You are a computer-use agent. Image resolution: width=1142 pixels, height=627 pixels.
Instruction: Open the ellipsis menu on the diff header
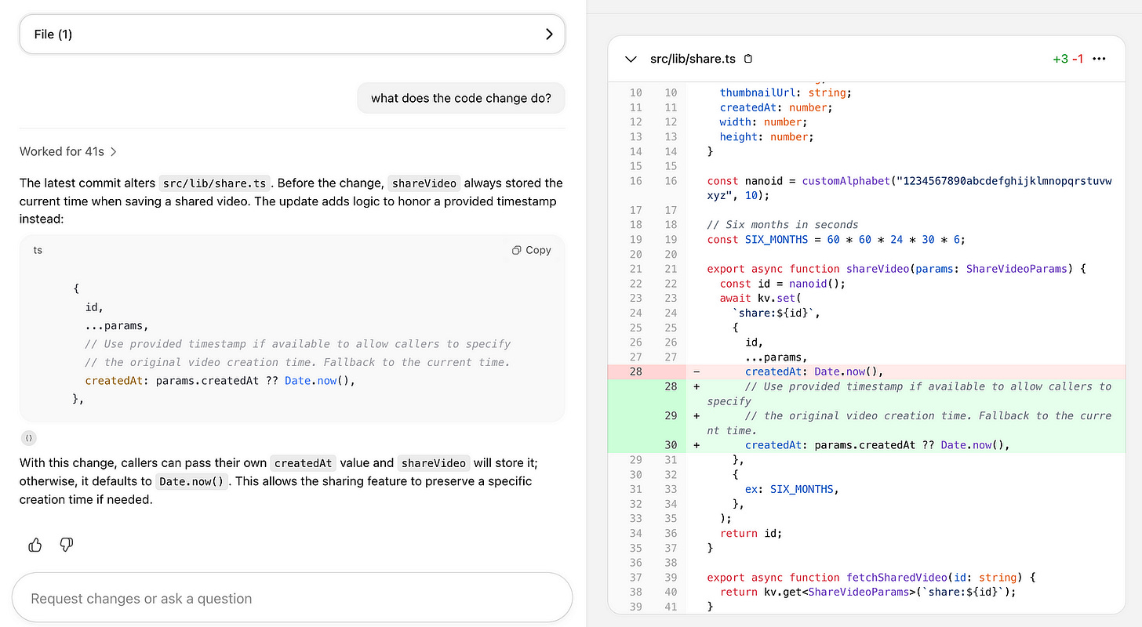pos(1099,58)
